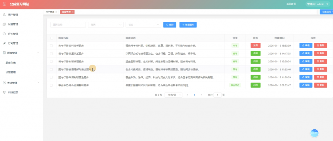Edit the 省考行测-判断推理题库 row

point(306,61)
